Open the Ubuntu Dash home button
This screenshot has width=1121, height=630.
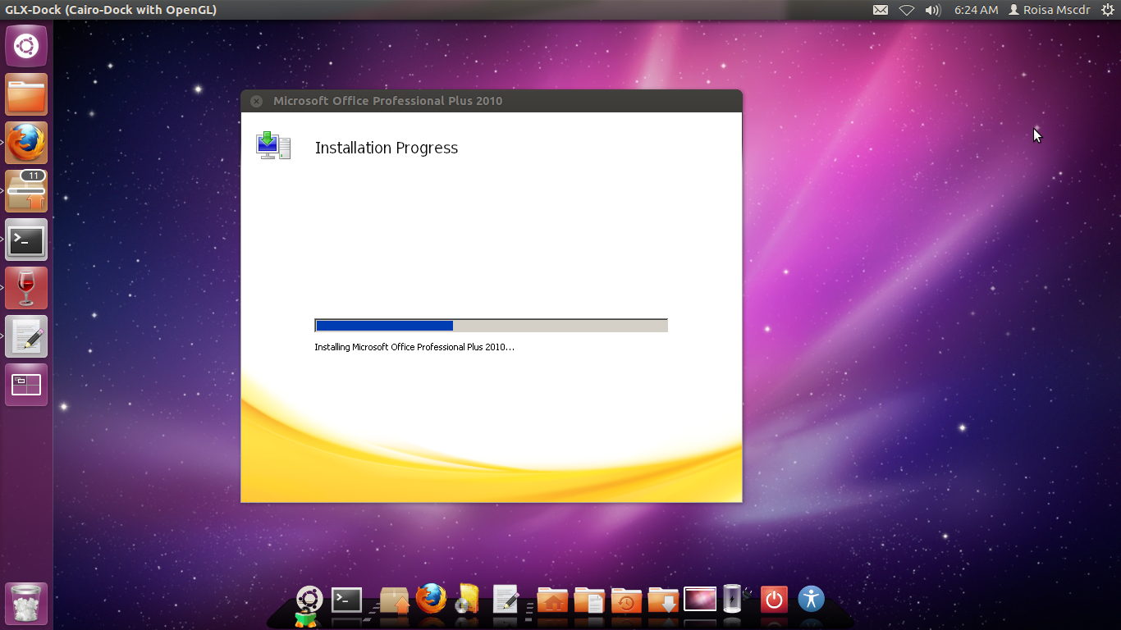coord(26,46)
